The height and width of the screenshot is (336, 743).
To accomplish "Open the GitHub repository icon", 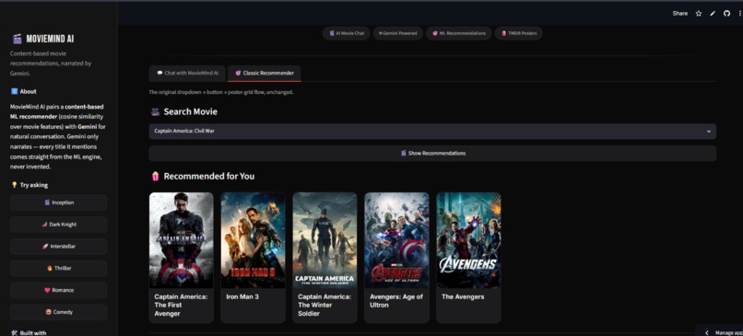I will point(727,14).
